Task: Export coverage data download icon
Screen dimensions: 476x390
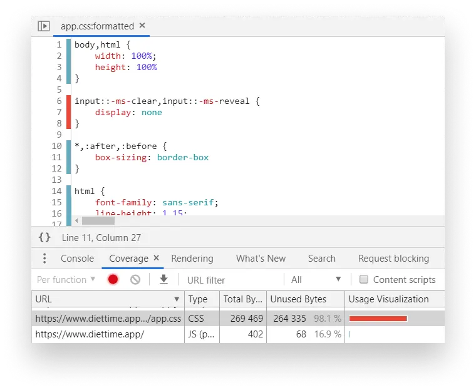Action: pos(164,280)
